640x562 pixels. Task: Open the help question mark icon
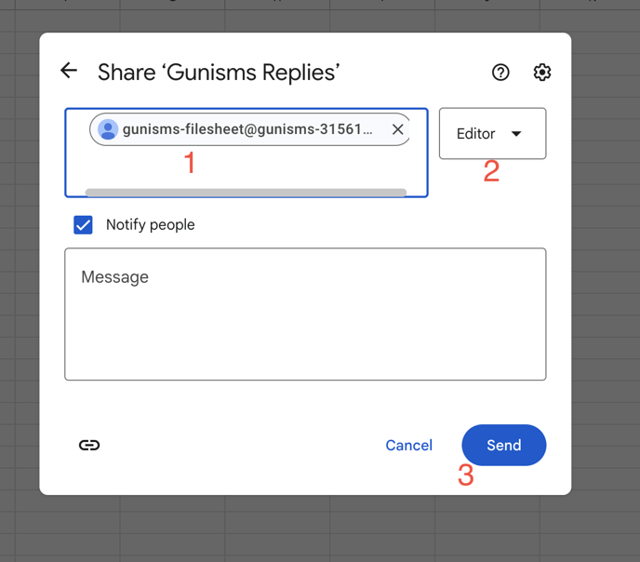pos(500,73)
